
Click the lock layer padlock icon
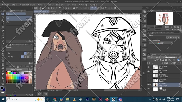point(163,60)
